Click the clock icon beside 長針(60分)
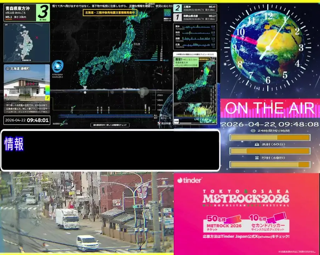320x255 pixels. (x=257, y=144)
